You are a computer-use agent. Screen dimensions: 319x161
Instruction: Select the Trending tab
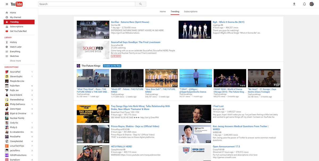click(175, 12)
